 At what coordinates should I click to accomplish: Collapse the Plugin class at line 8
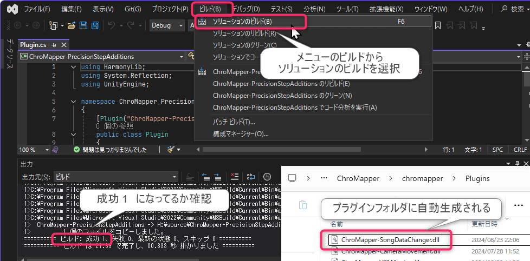(x=74, y=134)
